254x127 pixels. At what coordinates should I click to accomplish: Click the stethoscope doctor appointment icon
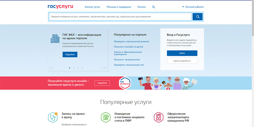click(x=53, y=117)
